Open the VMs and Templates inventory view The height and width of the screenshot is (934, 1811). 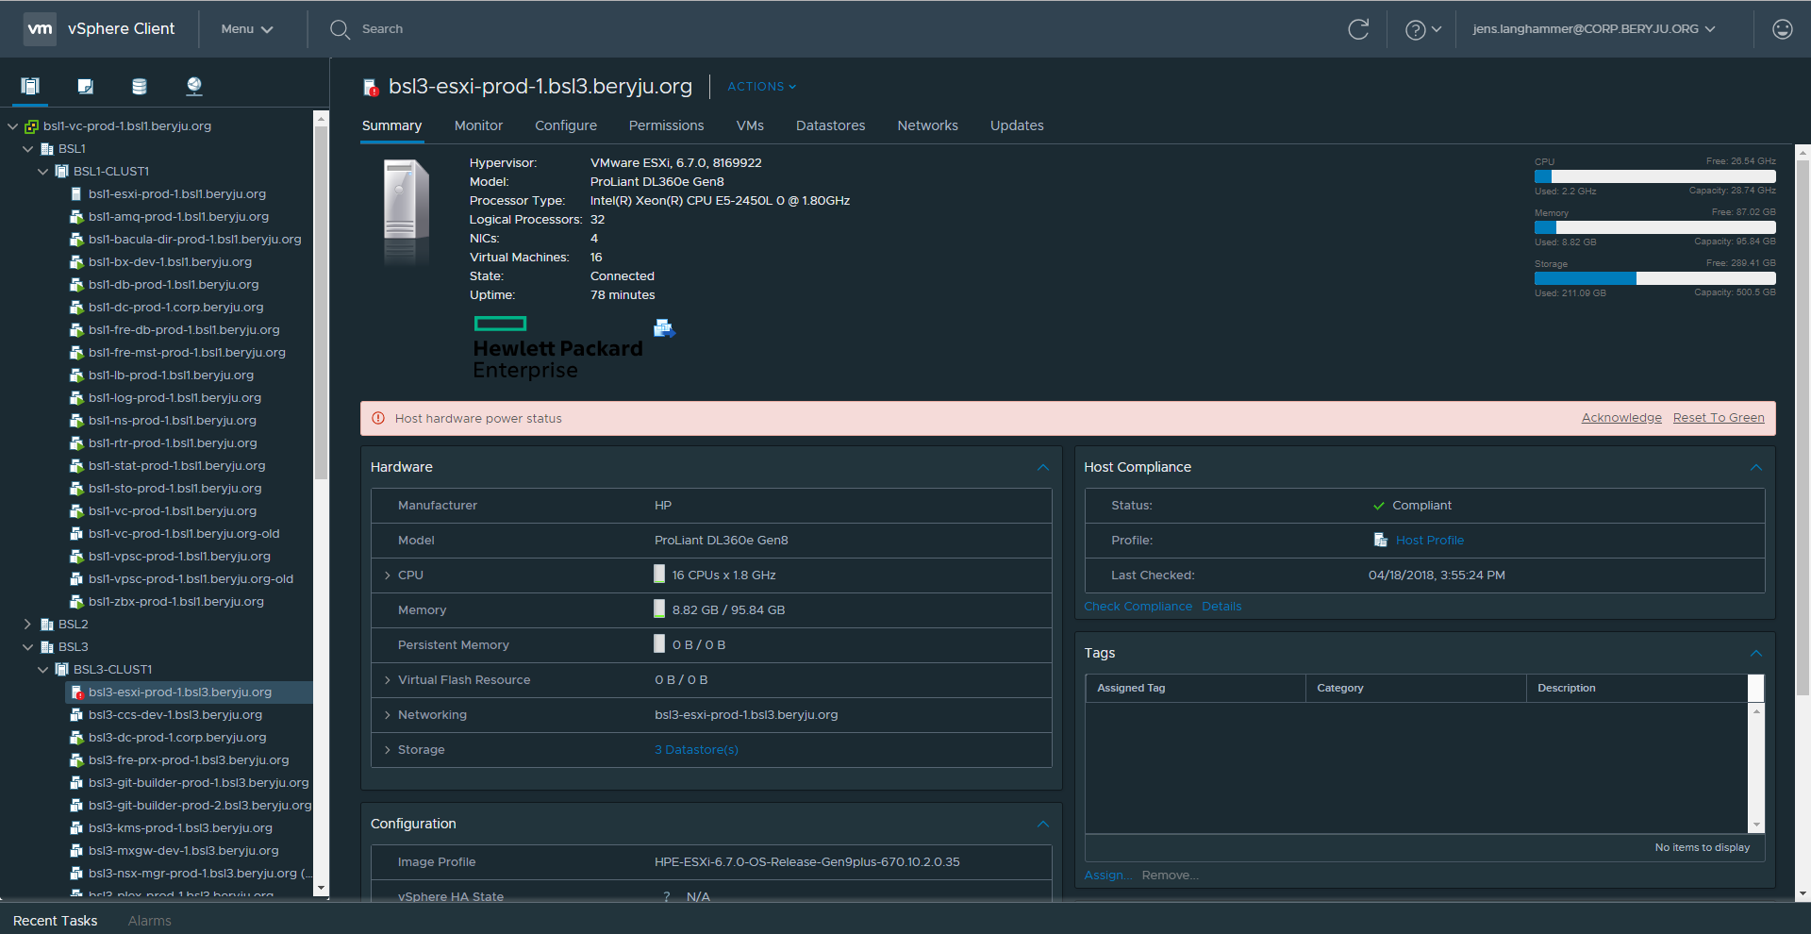85,86
